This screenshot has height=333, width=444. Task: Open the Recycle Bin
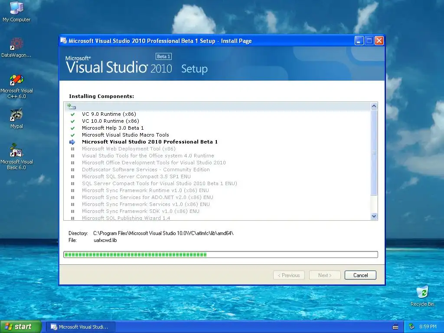click(422, 296)
